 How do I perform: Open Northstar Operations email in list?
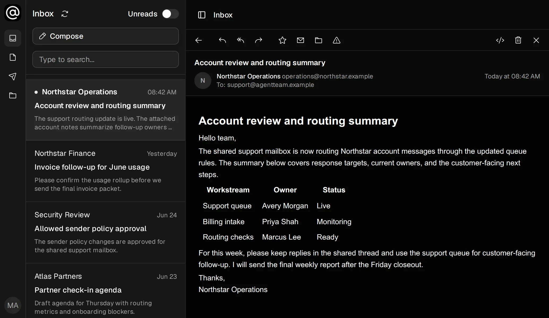pos(106,109)
